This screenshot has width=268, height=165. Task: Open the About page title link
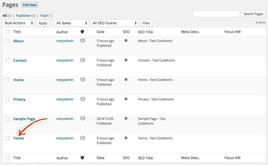point(18,41)
